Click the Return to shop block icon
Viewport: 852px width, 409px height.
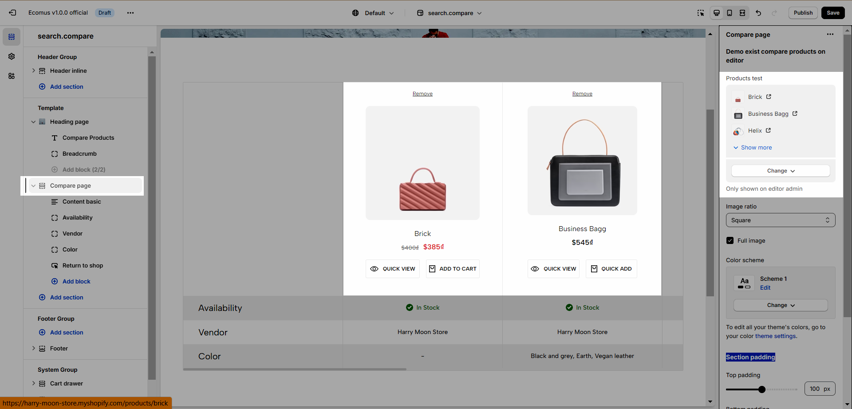pyautogui.click(x=55, y=266)
